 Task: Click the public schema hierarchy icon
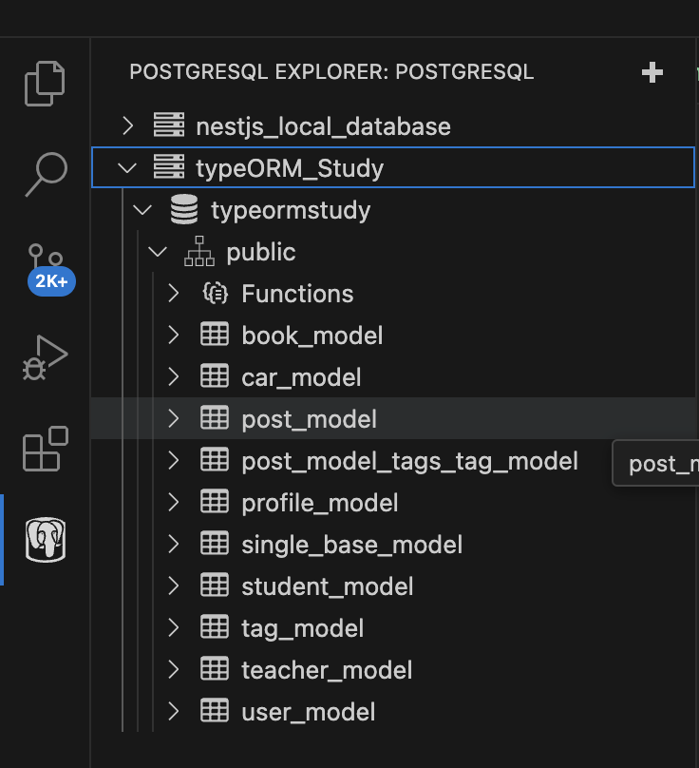pyautogui.click(x=199, y=251)
